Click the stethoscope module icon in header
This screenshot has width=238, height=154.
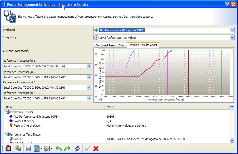[9, 16]
